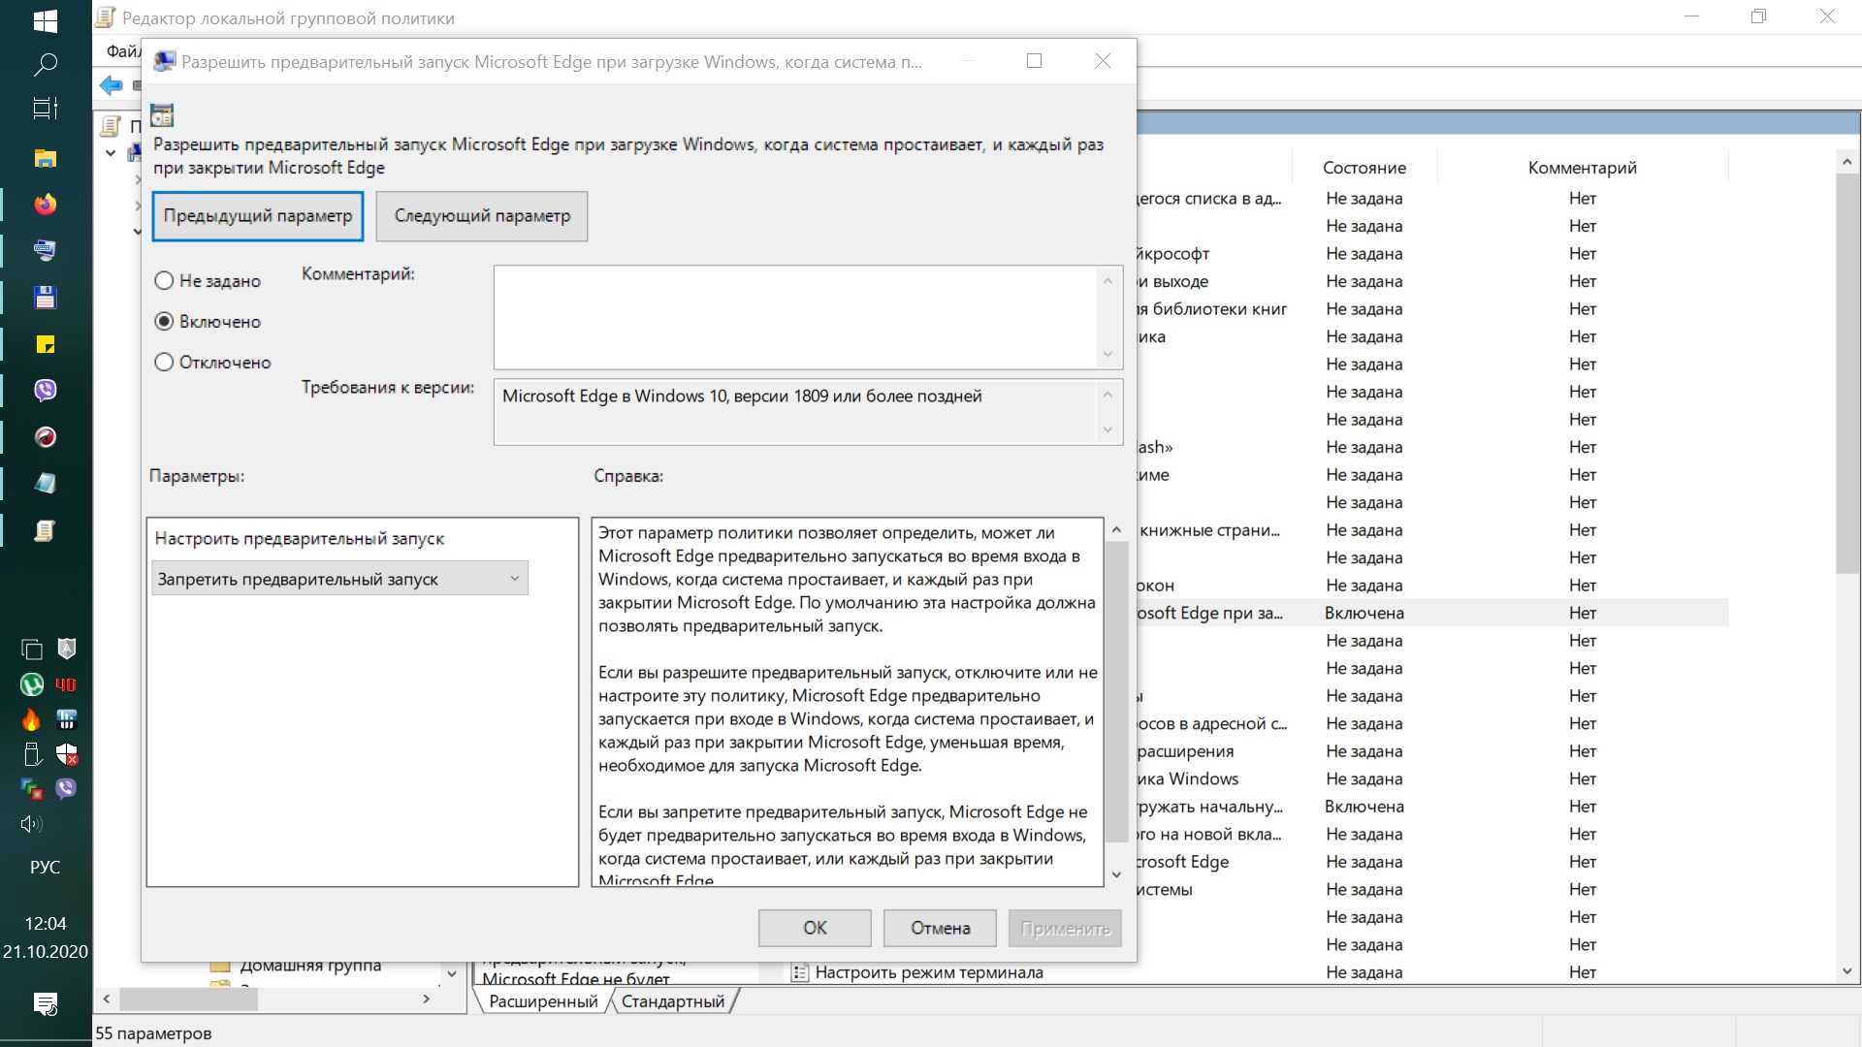Open the volume speaker control
This screenshot has width=1862, height=1047.
click(31, 824)
